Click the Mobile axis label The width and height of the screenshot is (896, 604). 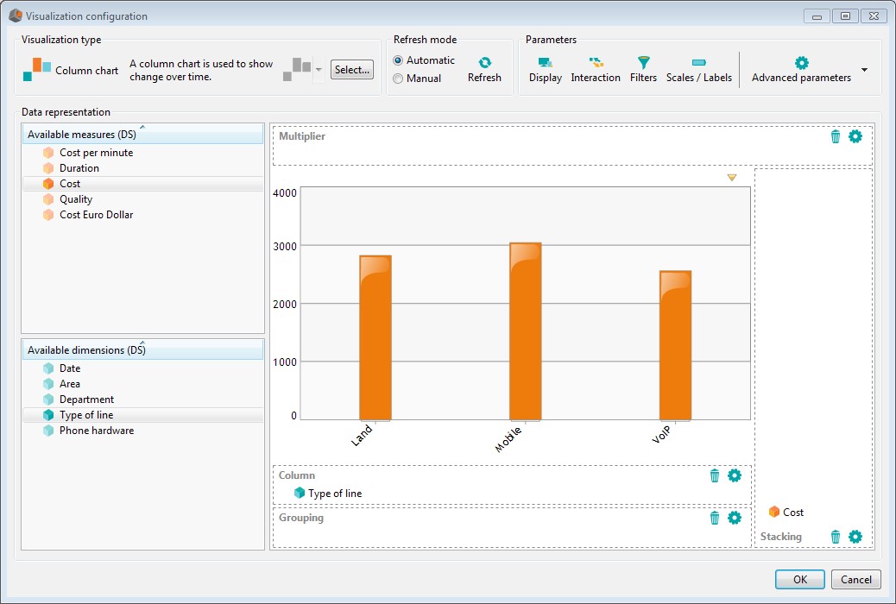pos(508,439)
